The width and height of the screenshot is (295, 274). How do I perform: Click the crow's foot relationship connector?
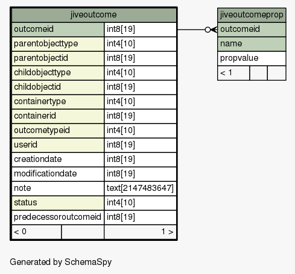211,30
